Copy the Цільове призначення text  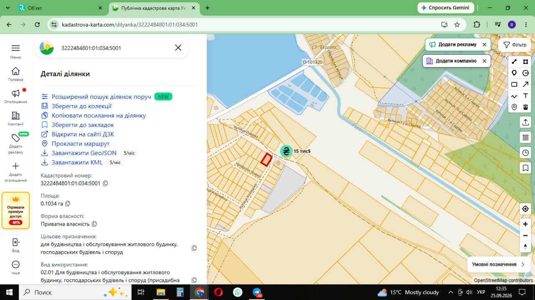[194, 248]
